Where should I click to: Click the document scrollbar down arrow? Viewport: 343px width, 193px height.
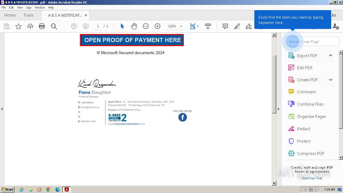click(x=274, y=183)
